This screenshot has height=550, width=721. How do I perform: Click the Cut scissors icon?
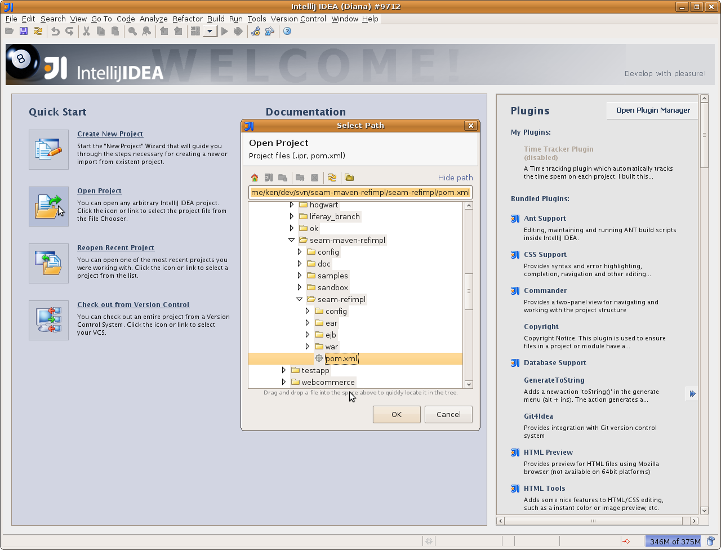[87, 32]
